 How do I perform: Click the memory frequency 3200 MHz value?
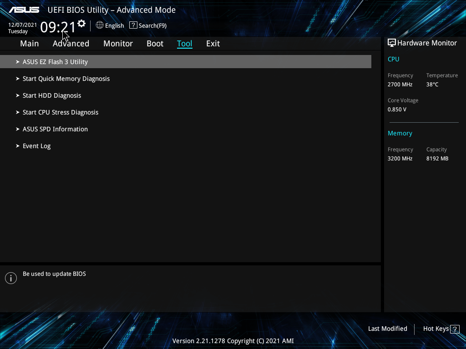[x=400, y=159]
